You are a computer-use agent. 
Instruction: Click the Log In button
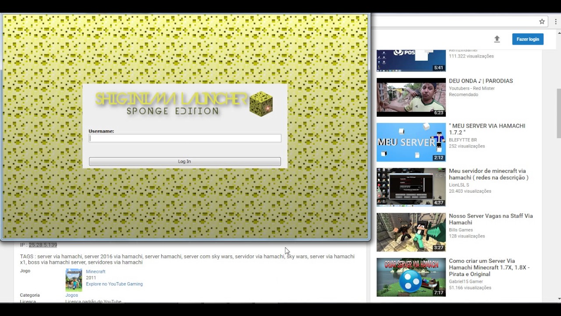(x=185, y=162)
